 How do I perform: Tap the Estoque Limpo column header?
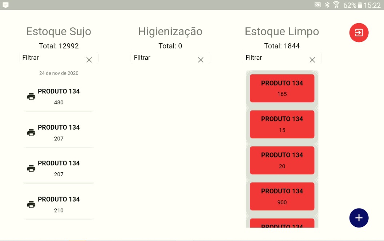pos(282,32)
